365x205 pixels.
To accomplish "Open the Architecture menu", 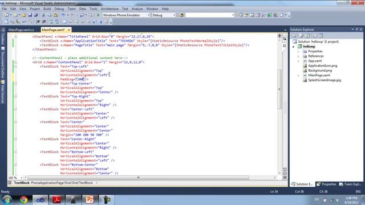I will [109, 9].
